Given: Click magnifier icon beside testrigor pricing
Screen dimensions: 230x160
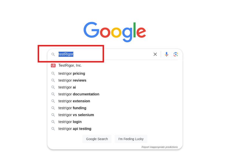Looking at the screenshot, I should tap(53, 74).
